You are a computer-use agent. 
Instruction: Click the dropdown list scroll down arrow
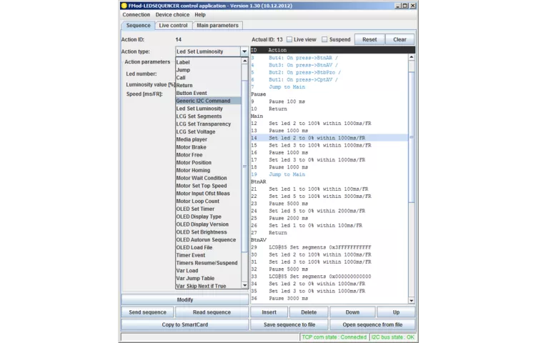[245, 286]
